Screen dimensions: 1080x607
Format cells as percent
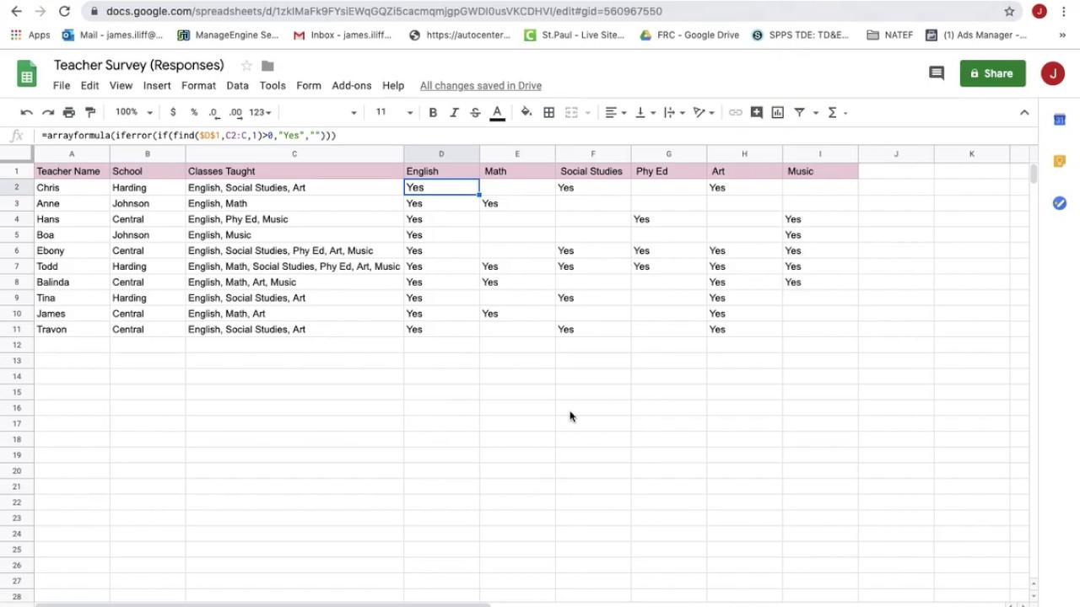[x=194, y=112]
